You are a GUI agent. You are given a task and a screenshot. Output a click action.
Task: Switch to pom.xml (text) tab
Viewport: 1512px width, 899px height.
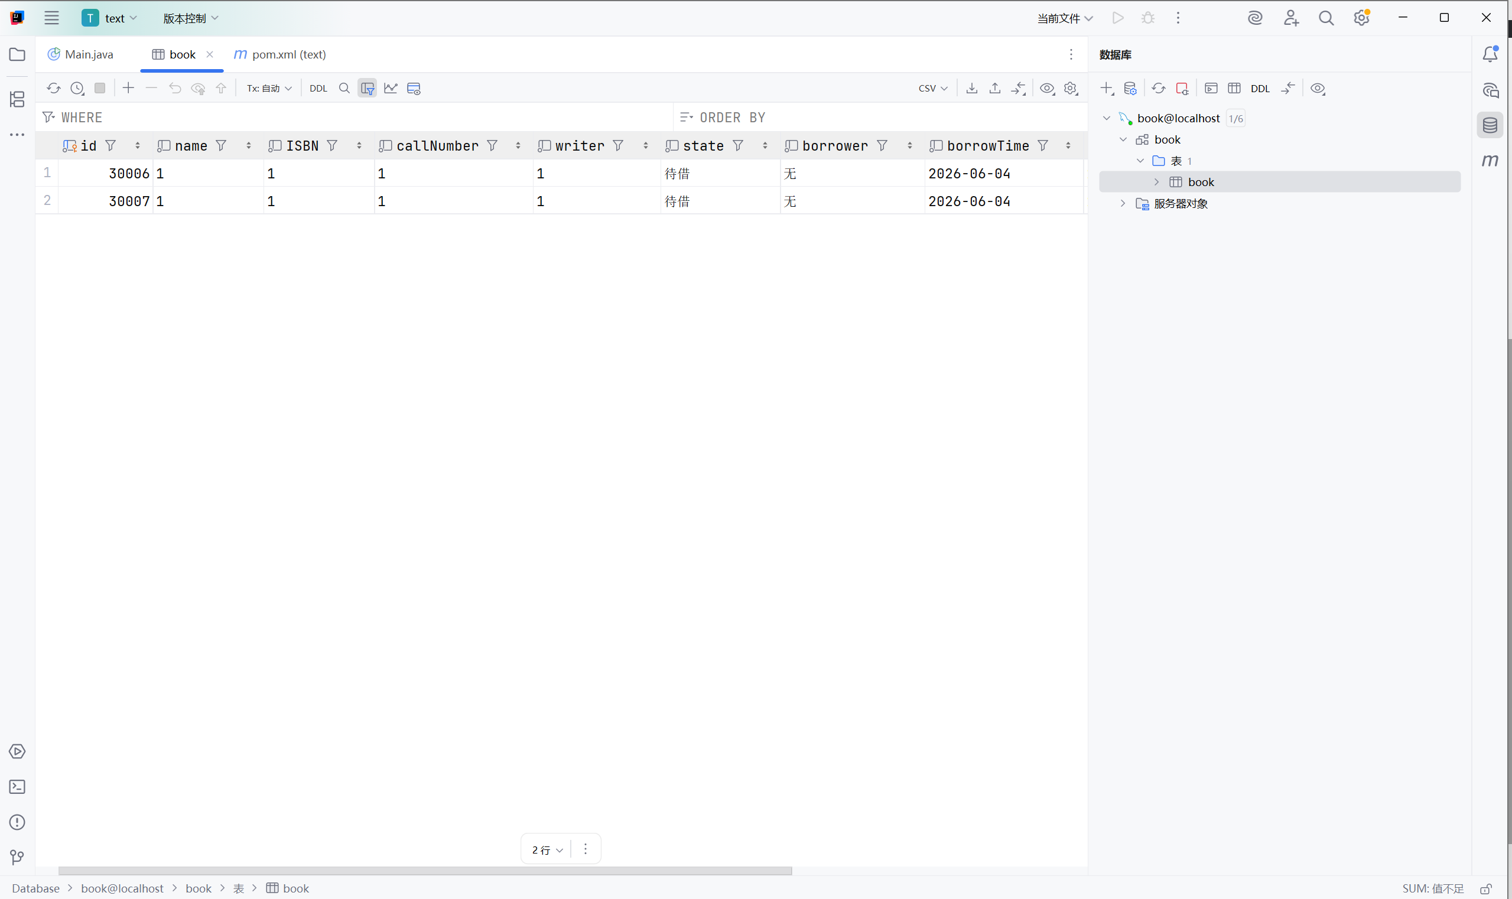point(280,54)
